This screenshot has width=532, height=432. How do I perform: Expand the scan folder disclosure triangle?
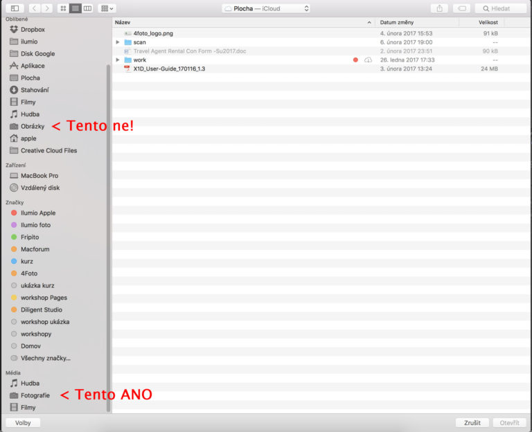click(x=118, y=42)
